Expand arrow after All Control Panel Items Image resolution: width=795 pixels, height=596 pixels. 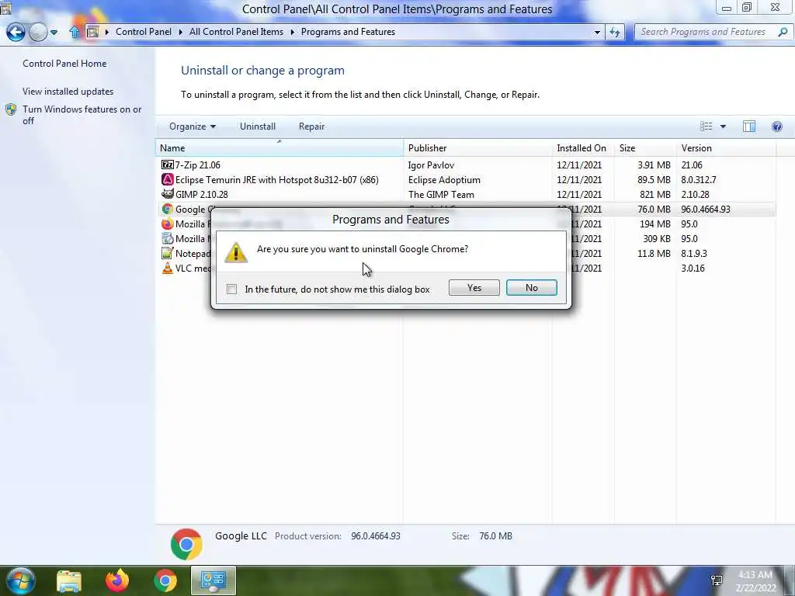point(293,32)
